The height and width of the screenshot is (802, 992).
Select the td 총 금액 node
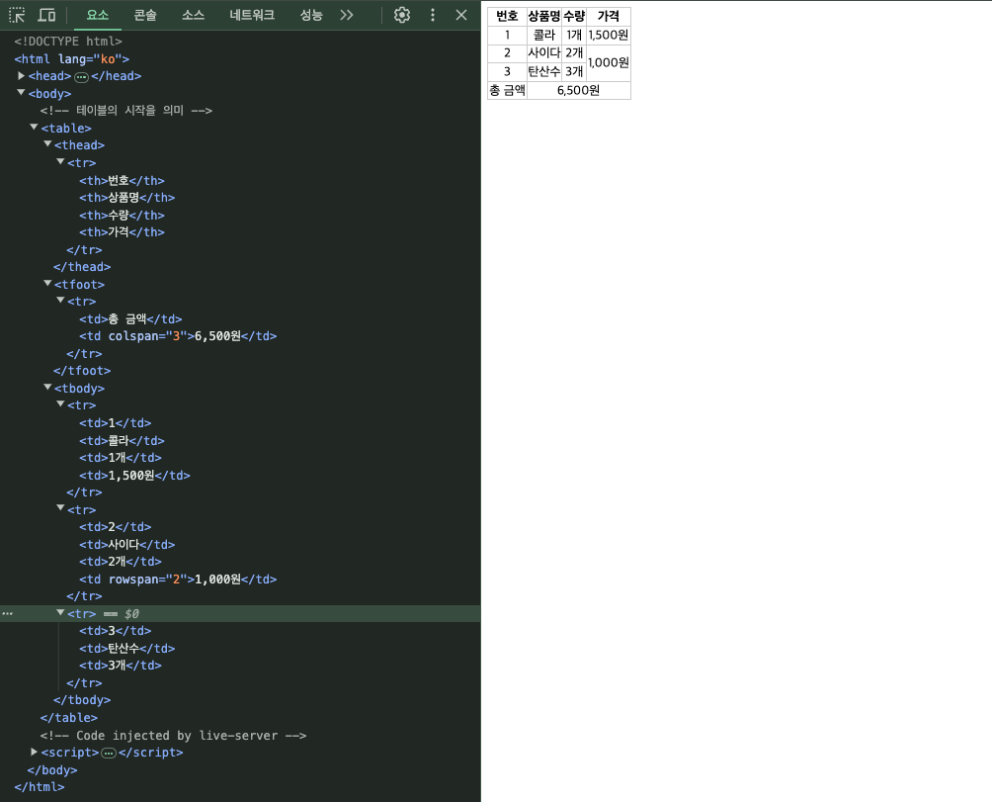pos(130,319)
